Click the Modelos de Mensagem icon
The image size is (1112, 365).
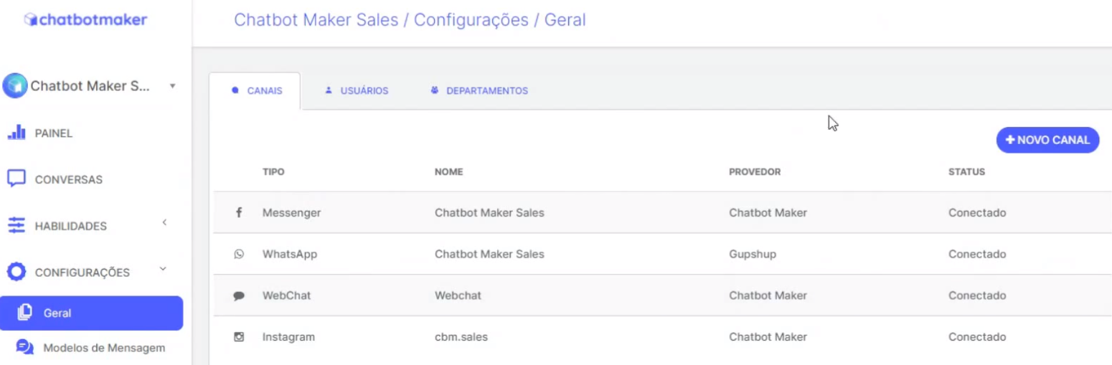[x=24, y=347]
